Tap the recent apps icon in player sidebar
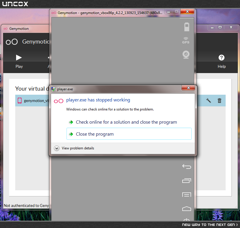 pyautogui.click(x=187, y=181)
